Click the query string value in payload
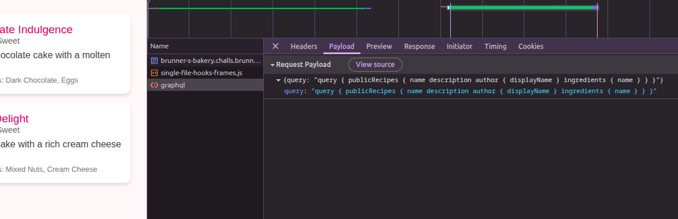678x219 pixels. 484,91
